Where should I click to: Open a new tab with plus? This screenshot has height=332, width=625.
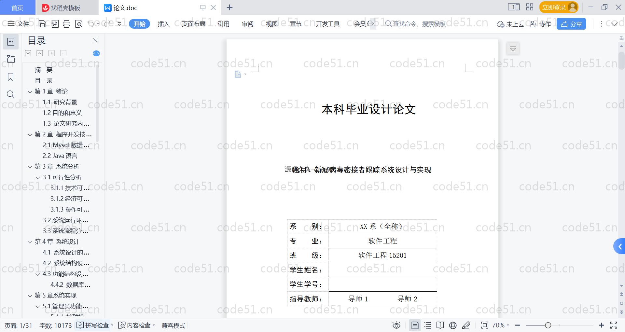[229, 7]
